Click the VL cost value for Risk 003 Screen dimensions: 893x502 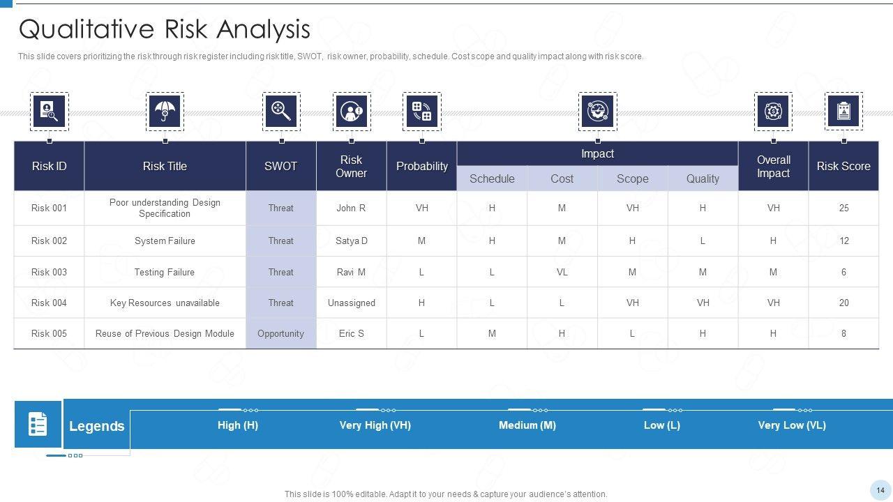(x=562, y=272)
